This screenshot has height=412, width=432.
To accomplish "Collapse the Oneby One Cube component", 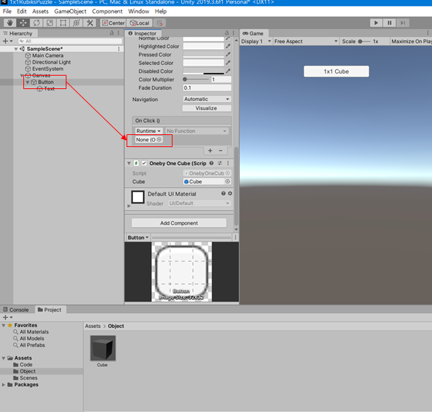I will [129, 163].
